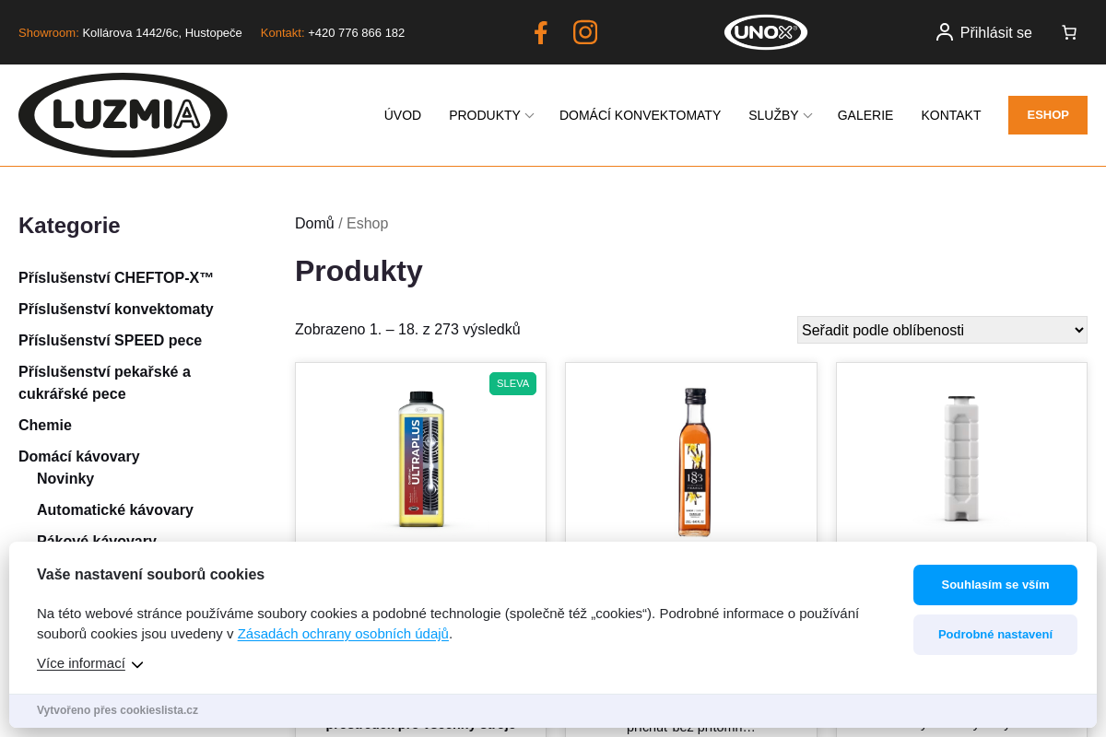Viewport: 1106px width, 737px height.
Task: Open the Instagram profile icon
Action: coord(585,32)
